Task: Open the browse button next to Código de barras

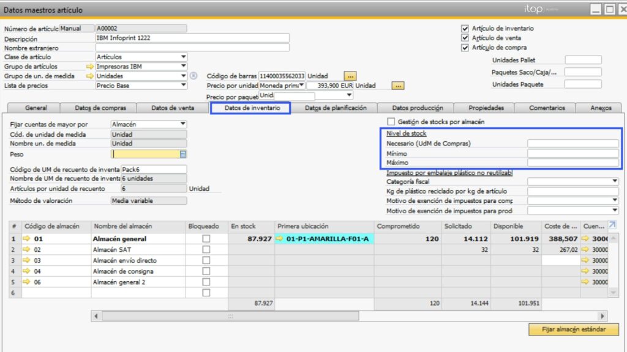Action: tap(350, 76)
